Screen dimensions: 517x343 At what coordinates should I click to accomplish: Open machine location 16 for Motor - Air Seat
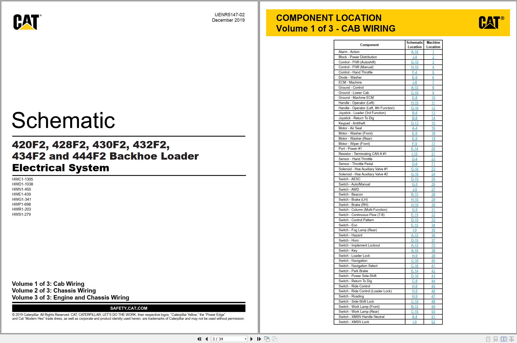pos(433,128)
